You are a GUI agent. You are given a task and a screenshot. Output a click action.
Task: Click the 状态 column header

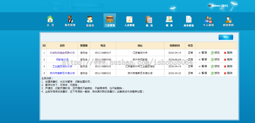[x=190, y=46]
